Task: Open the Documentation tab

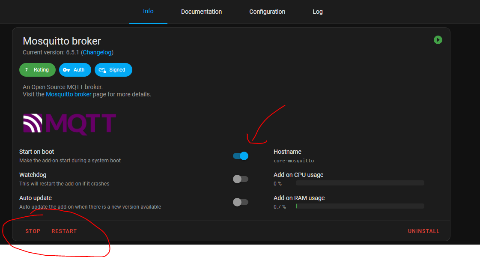Action: pyautogui.click(x=201, y=12)
